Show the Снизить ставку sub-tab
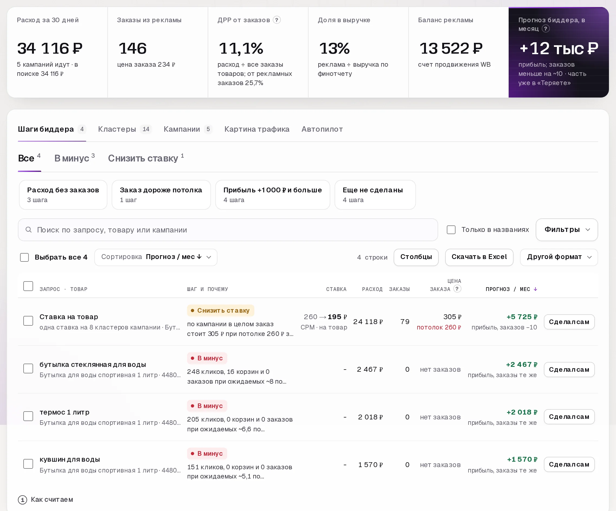This screenshot has width=616, height=511. click(146, 158)
